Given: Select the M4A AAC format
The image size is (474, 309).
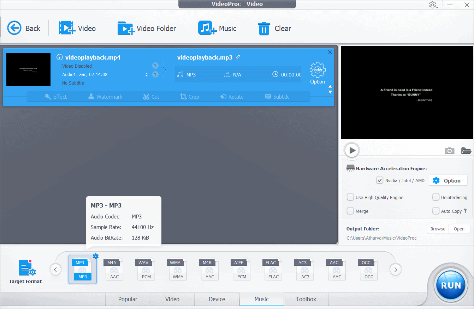Looking at the screenshot, I should tap(114, 270).
